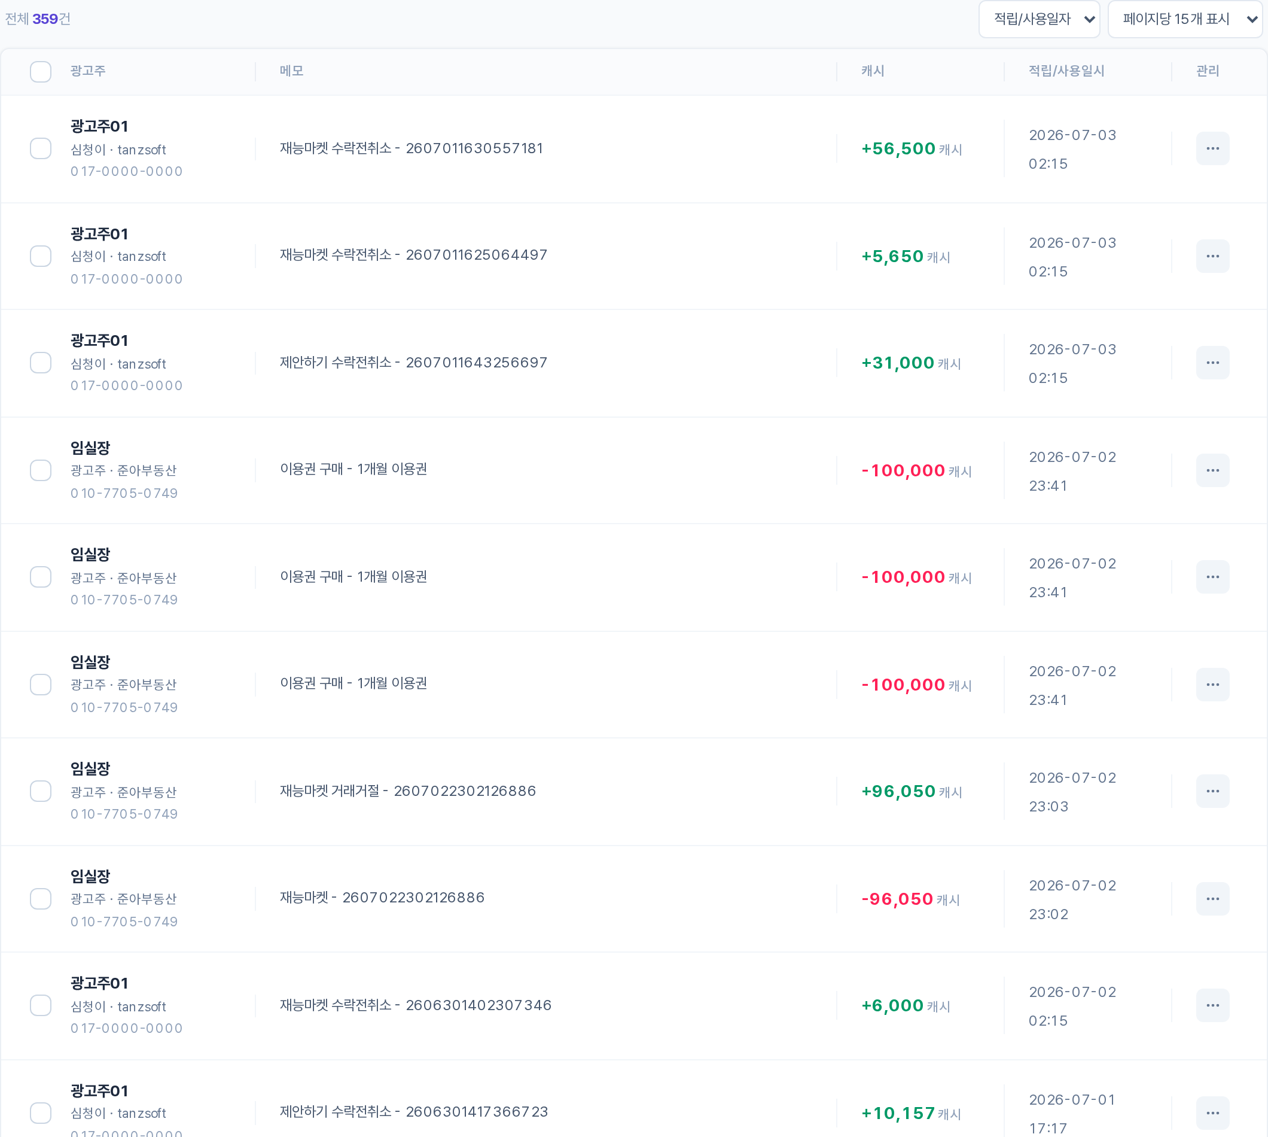
Task: Check the row with memo 2607011643256697
Action: point(41,363)
